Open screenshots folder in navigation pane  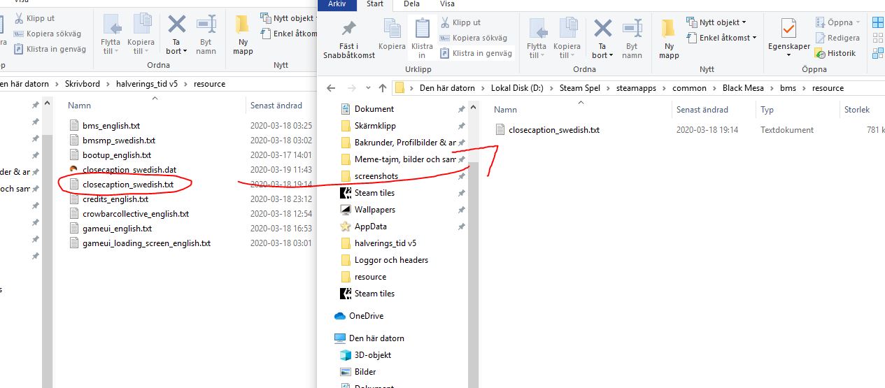coord(376,176)
